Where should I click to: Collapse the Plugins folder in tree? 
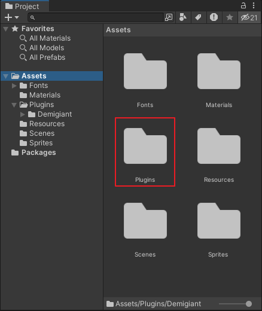pos(14,105)
